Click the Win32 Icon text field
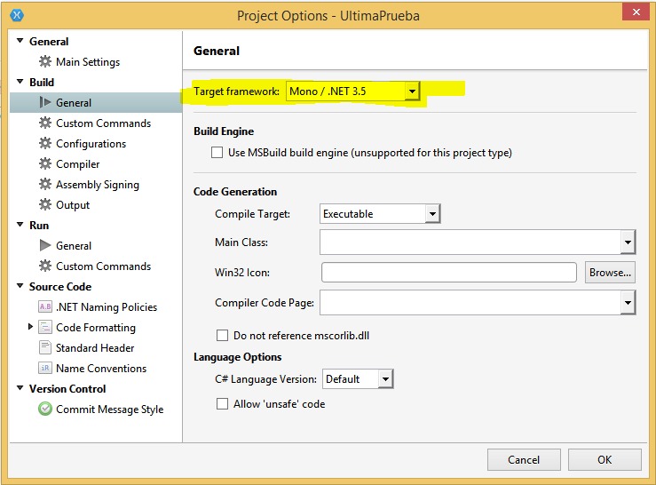 449,273
